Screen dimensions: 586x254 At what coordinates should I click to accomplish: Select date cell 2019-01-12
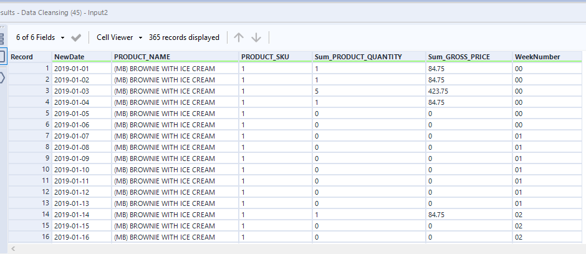(x=82, y=192)
